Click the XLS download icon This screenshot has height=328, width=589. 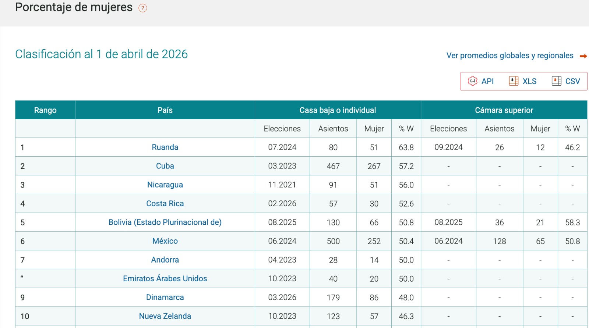coord(514,81)
